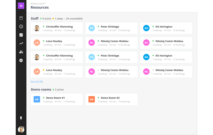The image size is (213, 135).
Task: Open the clock waitlist icon in sidebar
Action: click(x=21, y=26)
